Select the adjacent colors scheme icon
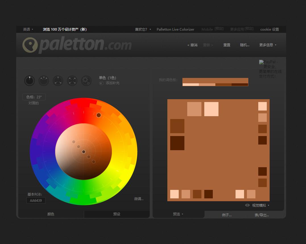This screenshot has width=306, height=244. (x=44, y=81)
